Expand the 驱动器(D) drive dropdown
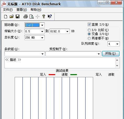 [42, 25]
